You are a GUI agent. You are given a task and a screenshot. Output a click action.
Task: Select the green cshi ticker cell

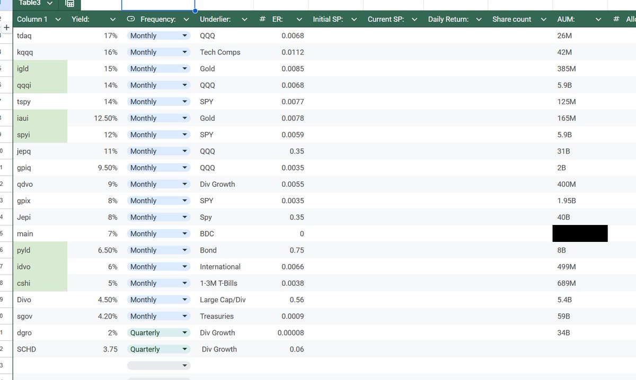pyautogui.click(x=40, y=283)
